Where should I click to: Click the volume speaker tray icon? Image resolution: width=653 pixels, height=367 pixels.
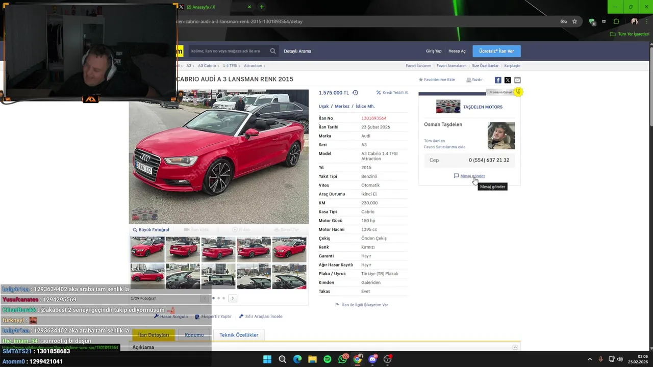coord(620,359)
